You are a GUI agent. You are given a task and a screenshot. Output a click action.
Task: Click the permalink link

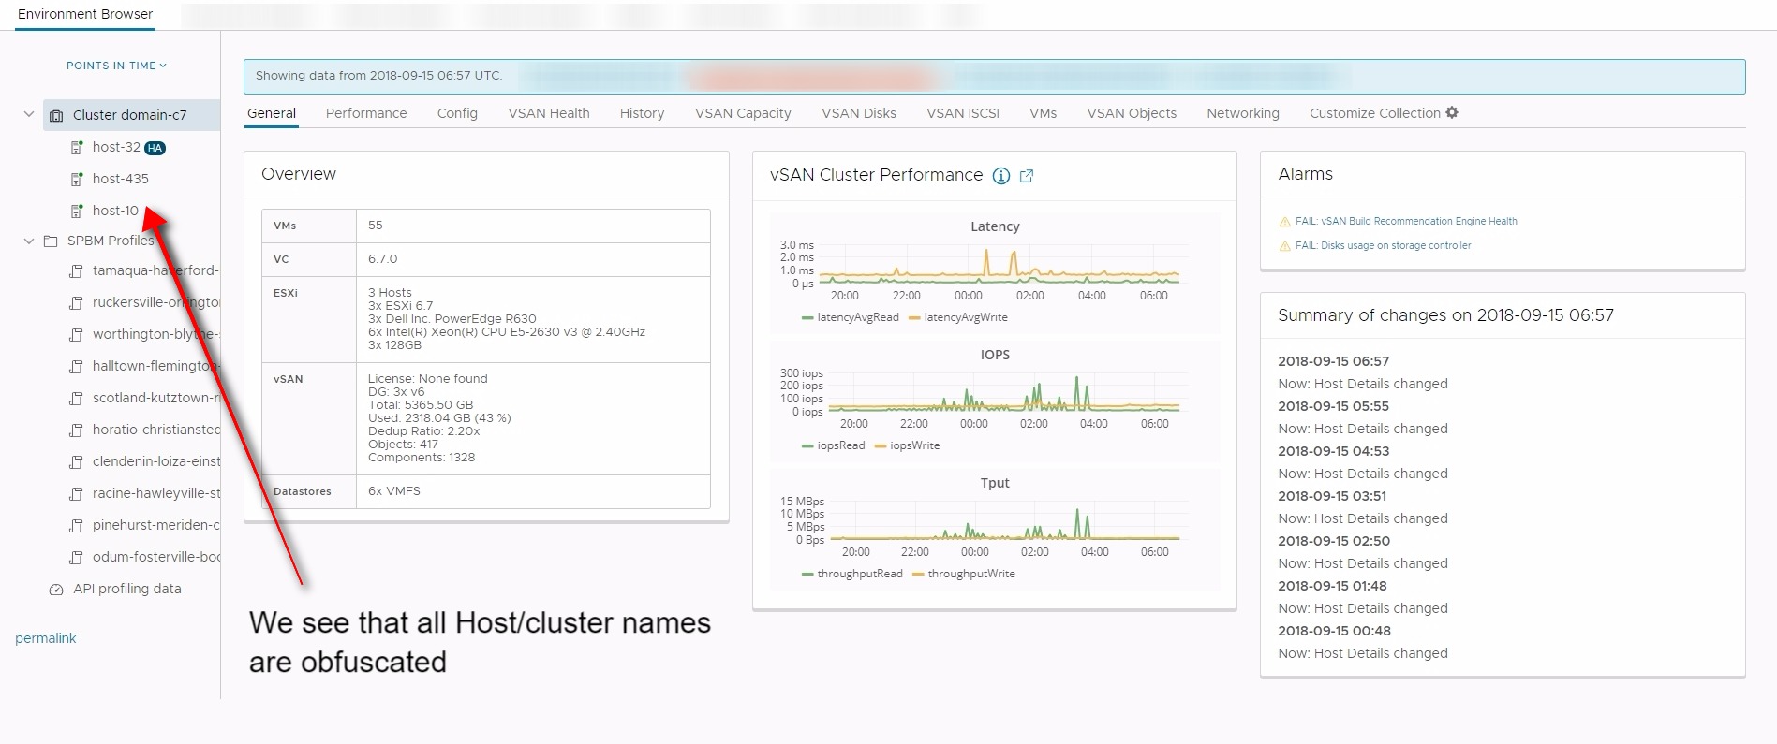click(45, 638)
